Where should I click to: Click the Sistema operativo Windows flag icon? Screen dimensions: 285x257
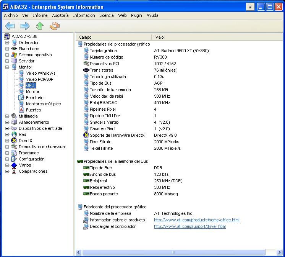[14, 55]
